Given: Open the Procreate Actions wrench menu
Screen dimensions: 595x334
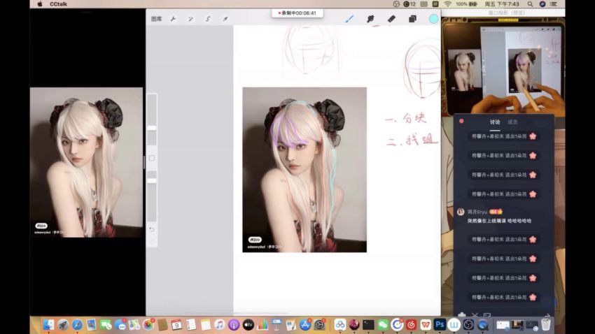Looking at the screenshot, I should tap(173, 19).
